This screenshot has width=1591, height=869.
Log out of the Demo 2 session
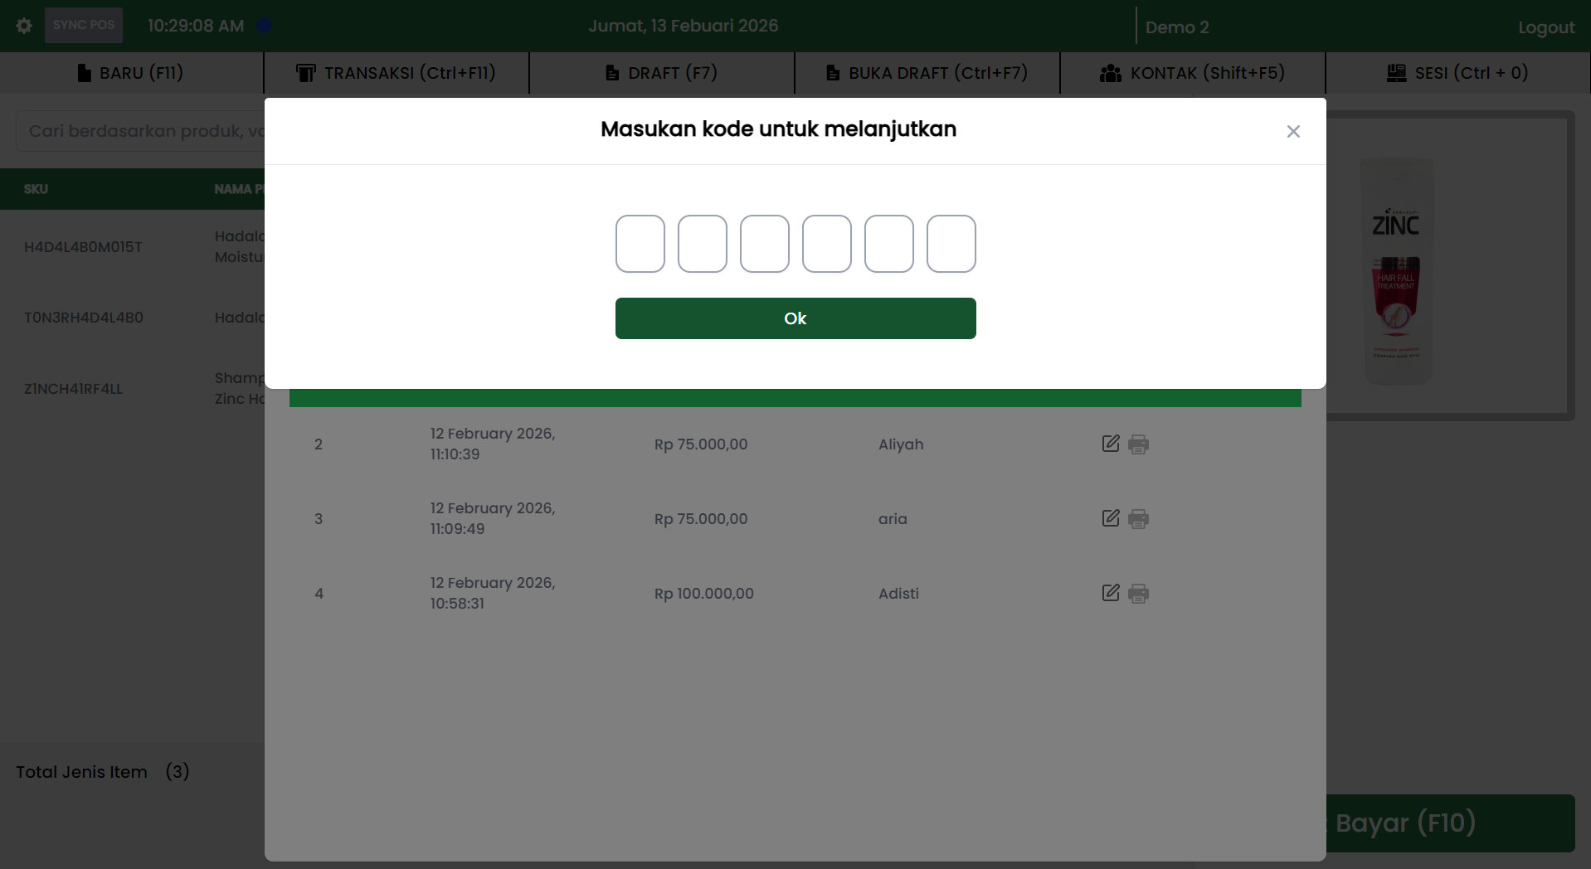point(1545,27)
